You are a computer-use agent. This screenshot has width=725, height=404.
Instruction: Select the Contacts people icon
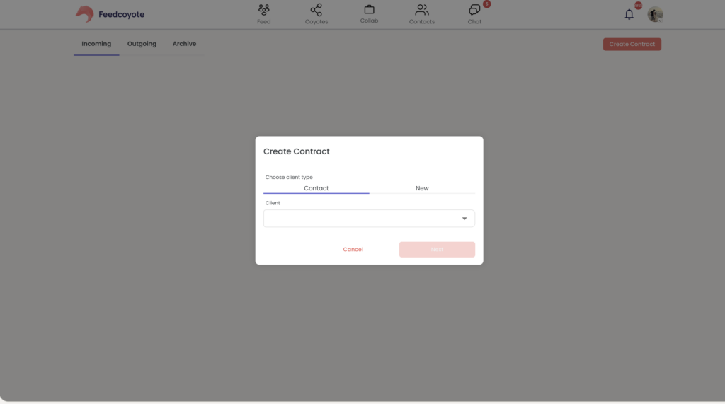click(422, 10)
